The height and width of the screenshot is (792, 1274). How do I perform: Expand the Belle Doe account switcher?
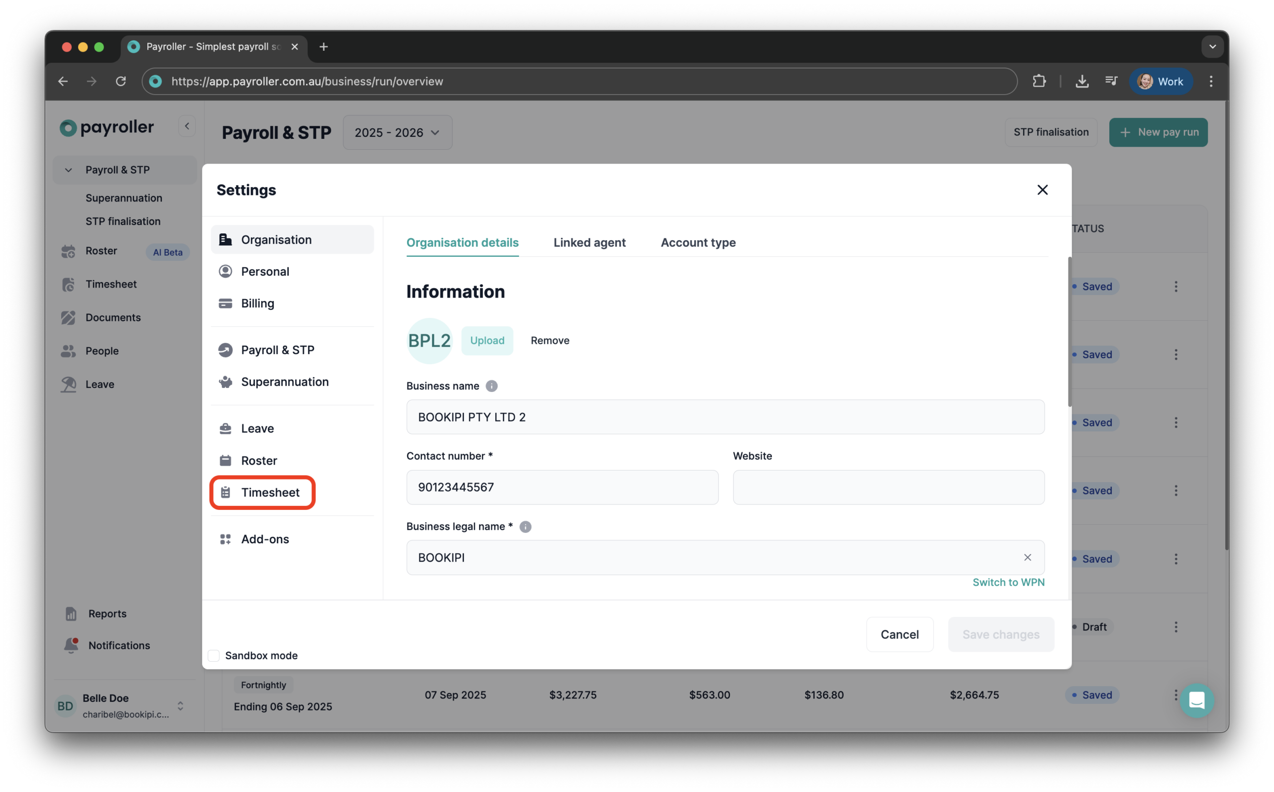tap(181, 705)
